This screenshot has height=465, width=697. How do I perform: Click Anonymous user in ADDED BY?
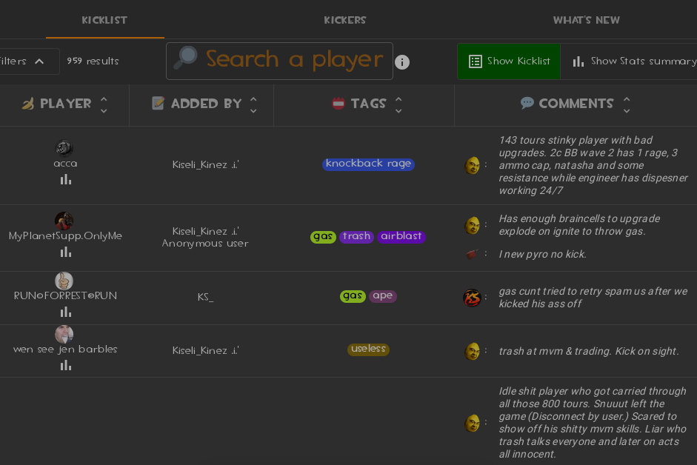[x=205, y=244]
